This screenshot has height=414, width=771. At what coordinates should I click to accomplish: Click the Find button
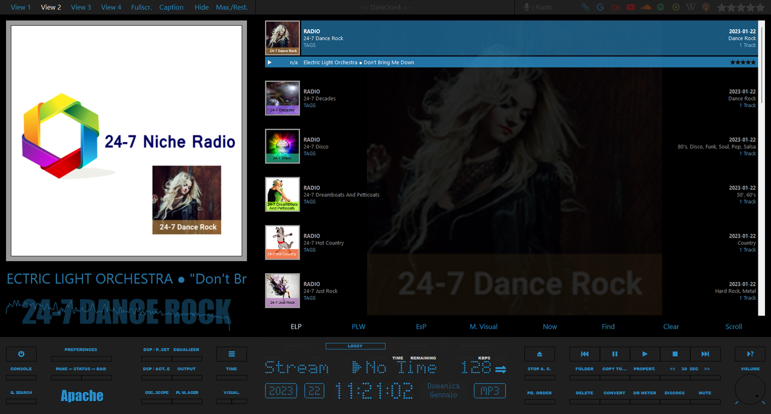[x=608, y=327]
